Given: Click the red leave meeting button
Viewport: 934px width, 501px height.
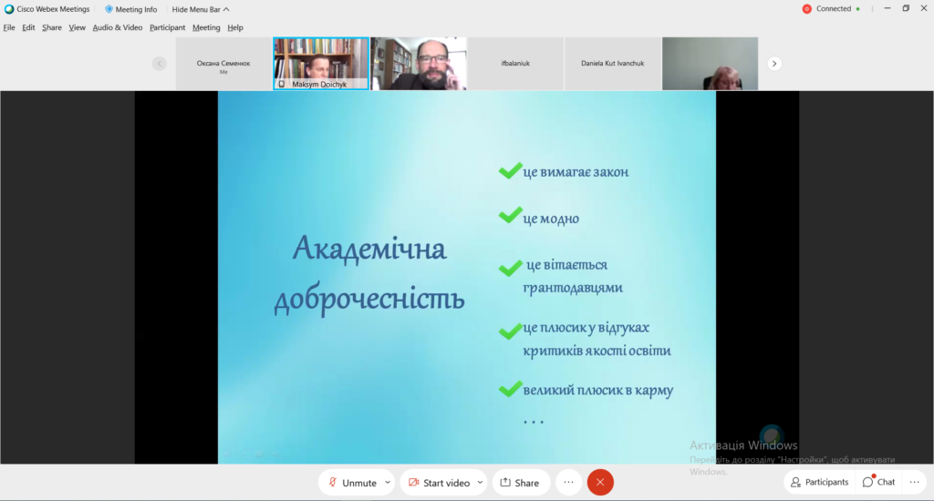Looking at the screenshot, I should click(x=600, y=482).
